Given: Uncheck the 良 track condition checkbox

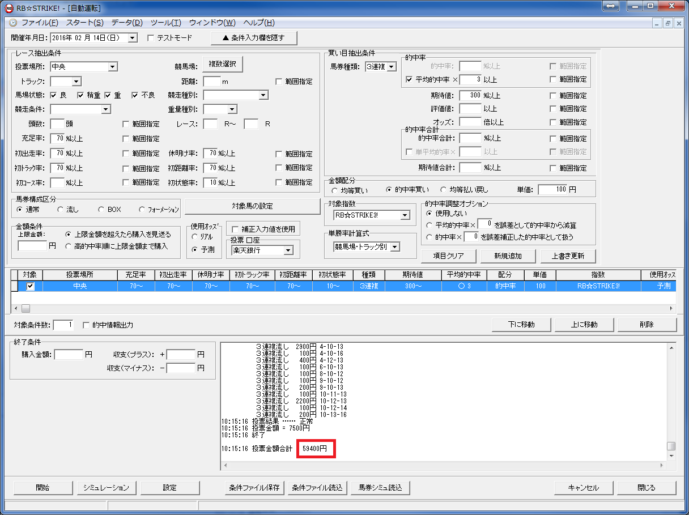Looking at the screenshot, I should [x=53, y=95].
